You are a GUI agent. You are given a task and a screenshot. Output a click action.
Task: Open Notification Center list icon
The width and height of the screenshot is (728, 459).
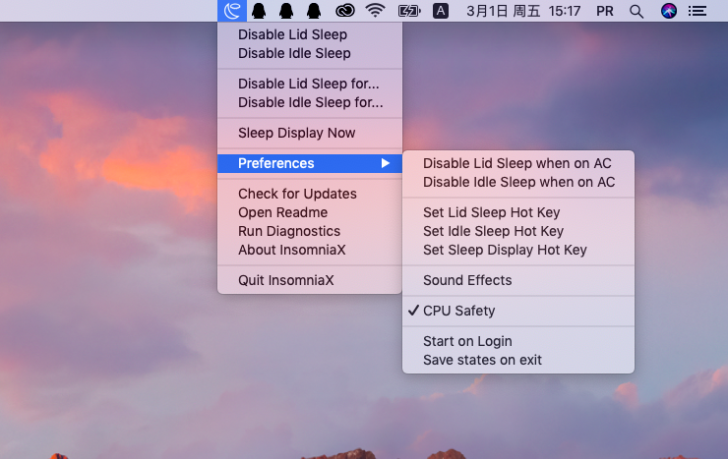tap(697, 11)
